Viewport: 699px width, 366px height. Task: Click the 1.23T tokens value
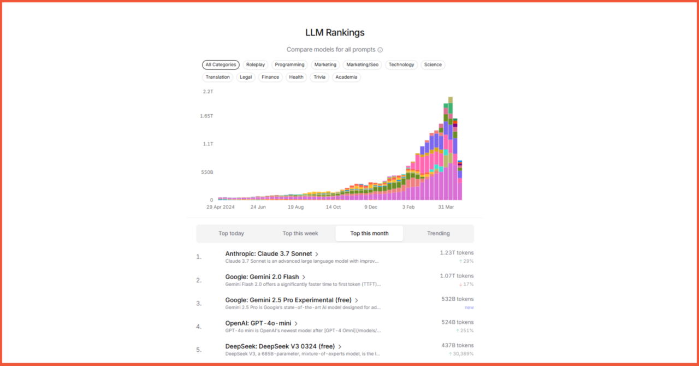point(457,253)
